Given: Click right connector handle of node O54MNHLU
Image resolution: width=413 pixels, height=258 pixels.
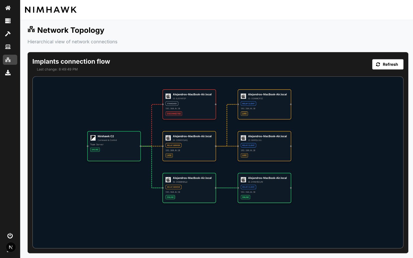Looking at the screenshot, I should 216,188.
